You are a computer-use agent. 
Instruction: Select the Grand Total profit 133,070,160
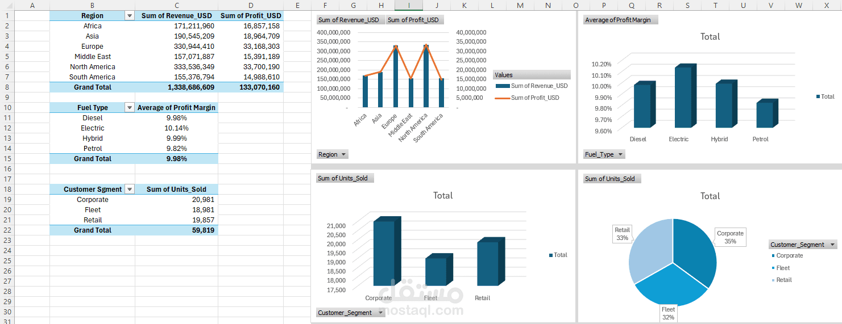251,87
